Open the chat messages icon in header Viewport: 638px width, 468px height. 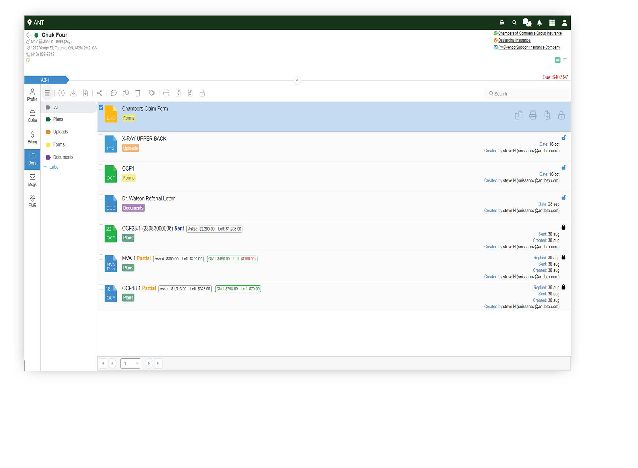pyautogui.click(x=527, y=23)
